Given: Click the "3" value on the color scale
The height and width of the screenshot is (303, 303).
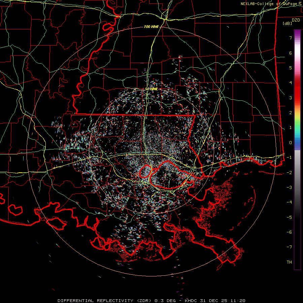Looking at the screenshot, I should 291,98.
